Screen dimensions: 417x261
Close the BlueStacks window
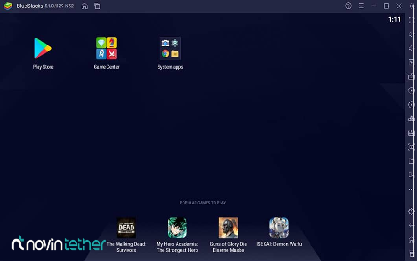pos(398,6)
